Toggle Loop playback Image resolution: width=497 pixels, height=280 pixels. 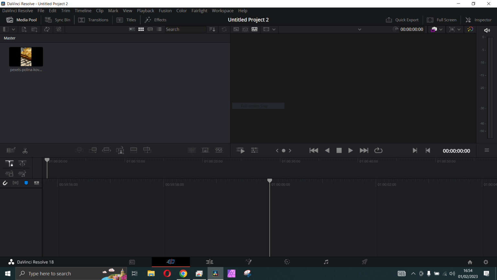click(378, 150)
